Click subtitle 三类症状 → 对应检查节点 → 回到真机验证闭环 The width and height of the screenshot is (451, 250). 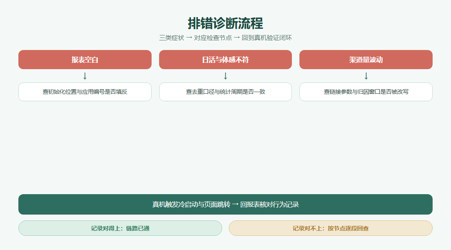(x=225, y=38)
